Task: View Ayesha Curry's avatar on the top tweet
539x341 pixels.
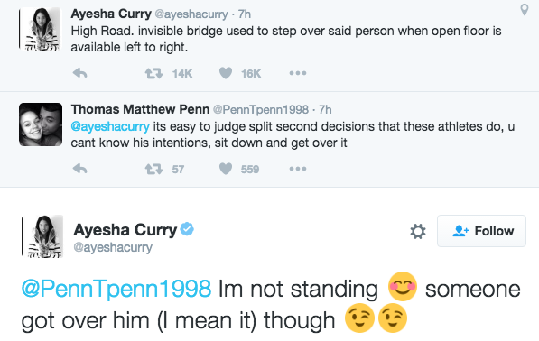Action: (x=40, y=29)
